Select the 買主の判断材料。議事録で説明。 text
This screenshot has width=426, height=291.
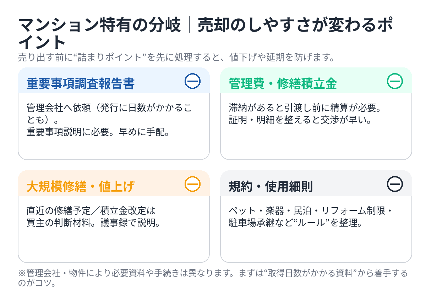click(92, 223)
